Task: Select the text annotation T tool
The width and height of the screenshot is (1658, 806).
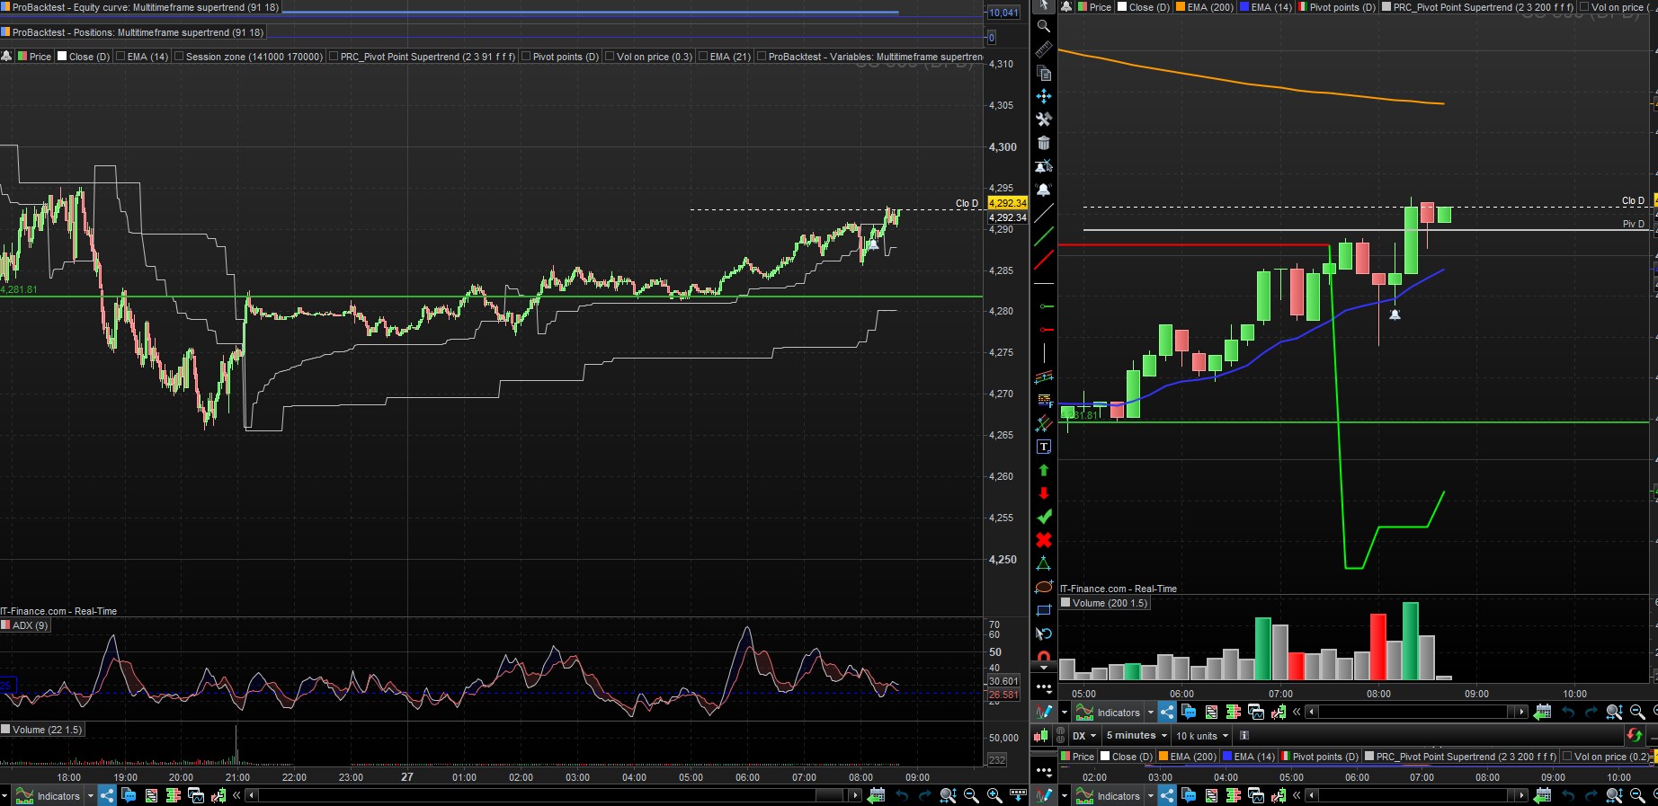Action: (1043, 447)
